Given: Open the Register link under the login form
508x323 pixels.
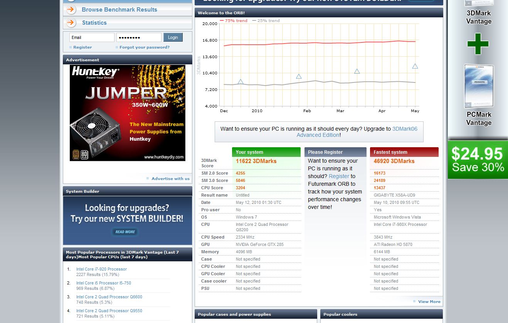Looking at the screenshot, I should point(82,47).
